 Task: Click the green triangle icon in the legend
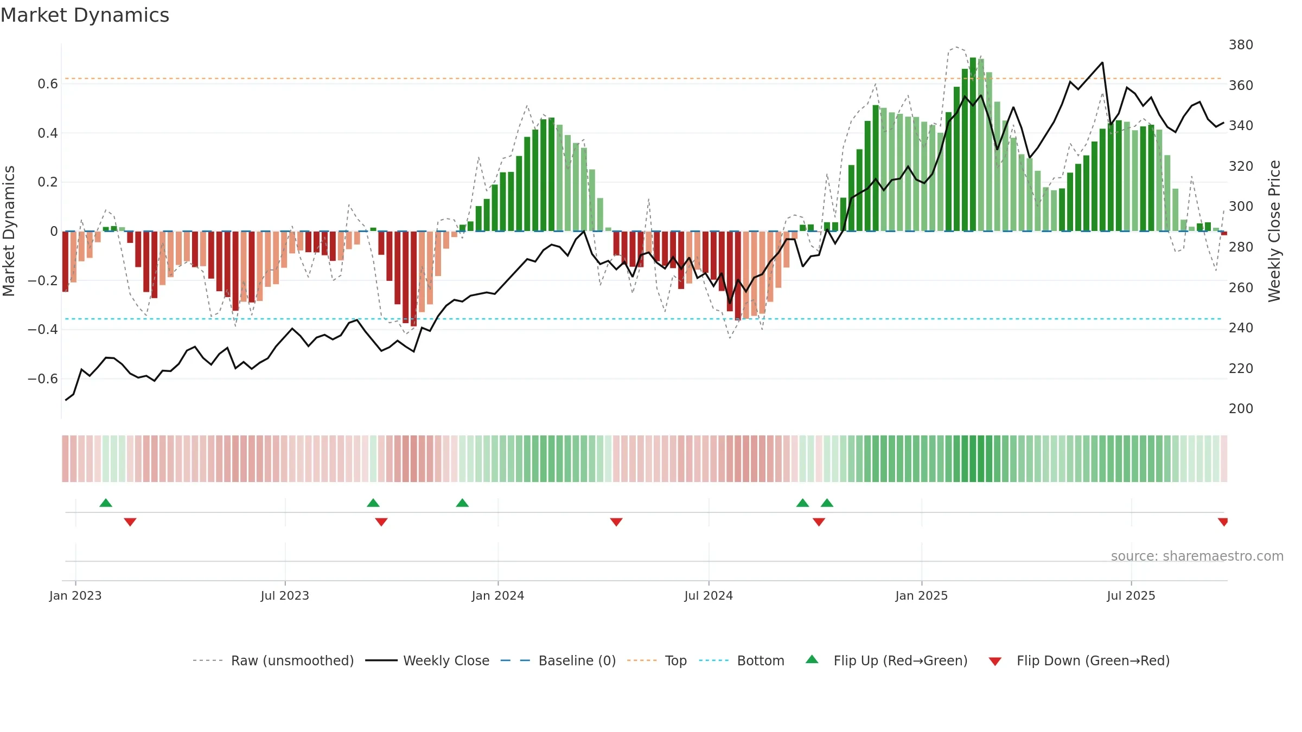(812, 659)
